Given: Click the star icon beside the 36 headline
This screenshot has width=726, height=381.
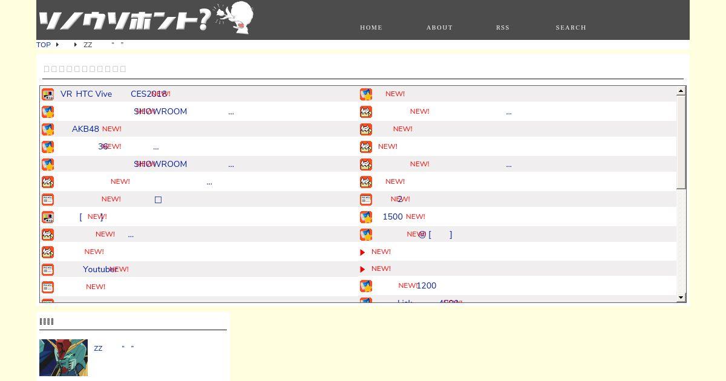Looking at the screenshot, I should coord(48,147).
